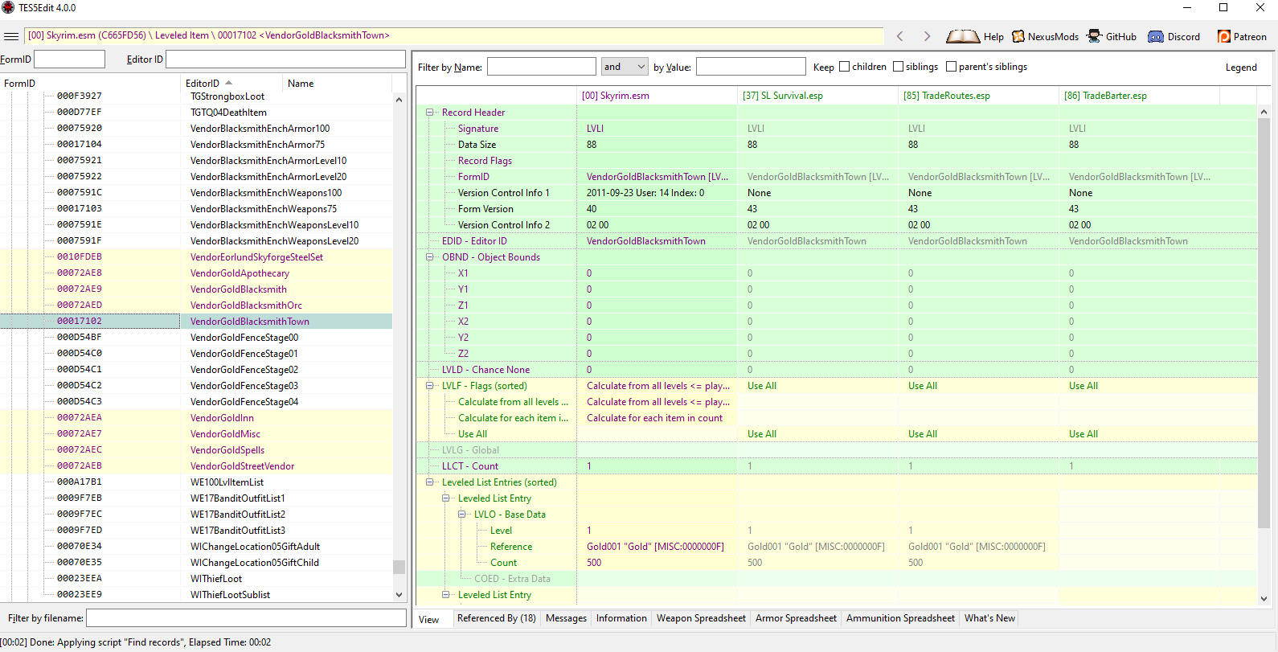
Task: Tick the siblings checkbox
Action: coord(898,67)
